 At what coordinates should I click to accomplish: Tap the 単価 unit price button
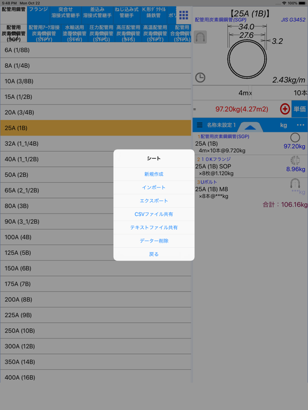point(299,109)
